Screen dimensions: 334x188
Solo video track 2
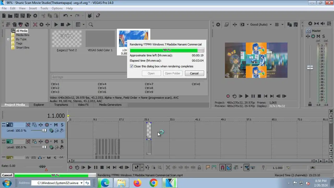point(62,142)
